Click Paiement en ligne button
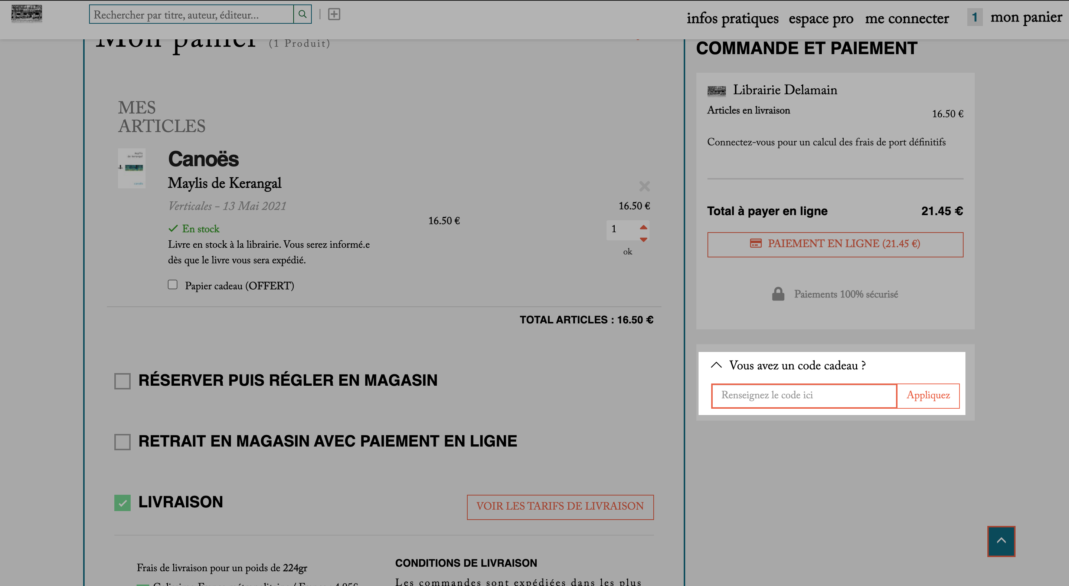Image resolution: width=1069 pixels, height=586 pixels. tap(835, 244)
